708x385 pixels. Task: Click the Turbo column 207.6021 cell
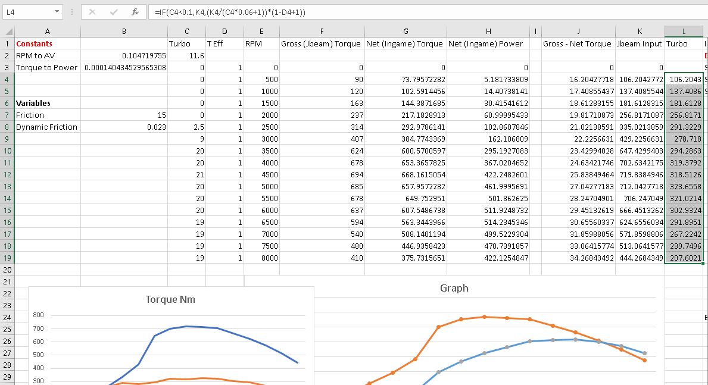pos(684,258)
